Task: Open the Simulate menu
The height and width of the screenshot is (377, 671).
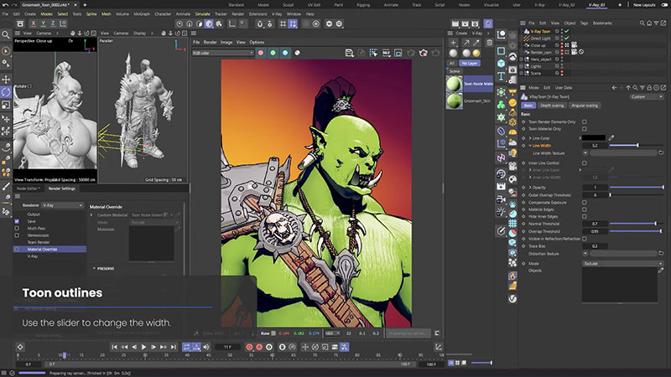Action: click(x=202, y=13)
